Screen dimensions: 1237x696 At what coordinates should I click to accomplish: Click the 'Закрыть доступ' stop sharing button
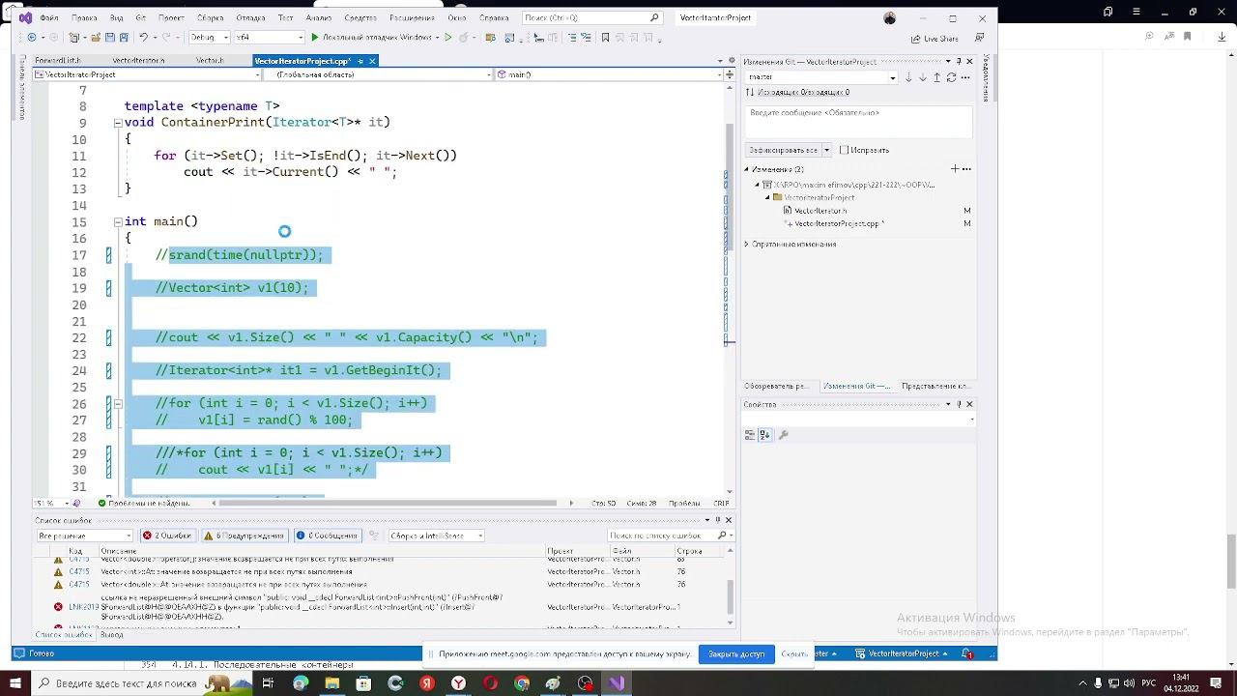(735, 654)
